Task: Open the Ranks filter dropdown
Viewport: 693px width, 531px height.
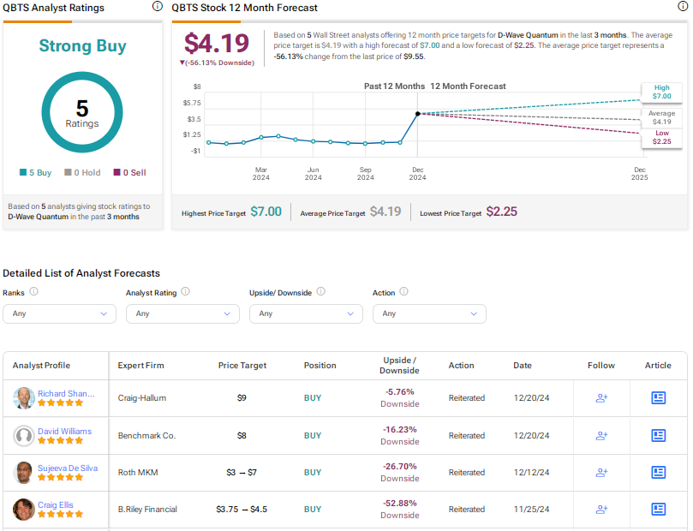Action: pos(60,313)
